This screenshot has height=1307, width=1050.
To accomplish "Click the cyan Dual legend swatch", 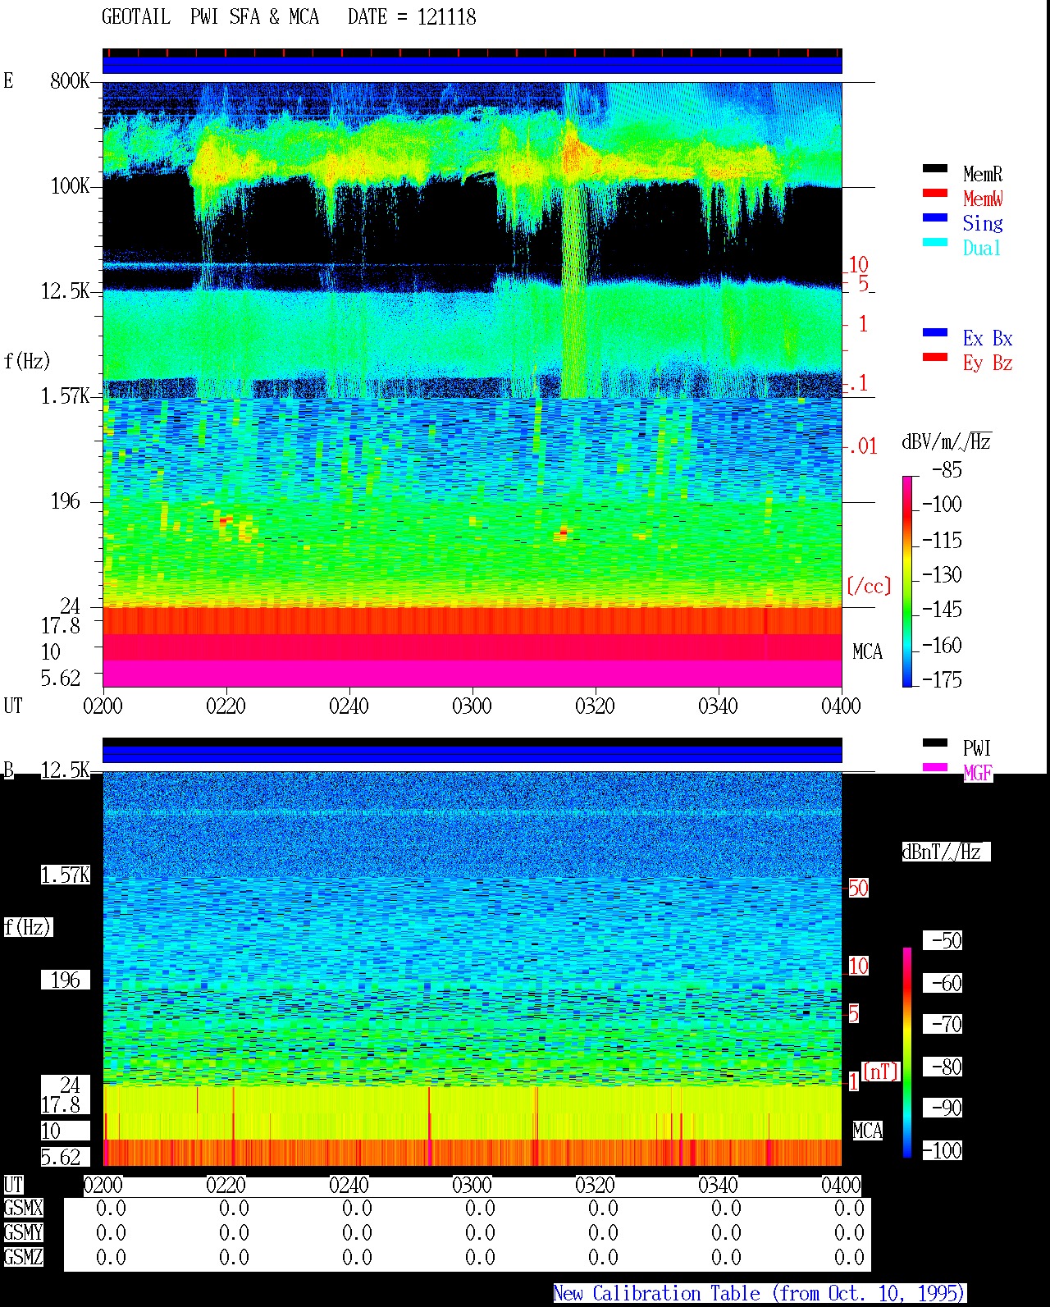I will (x=935, y=243).
